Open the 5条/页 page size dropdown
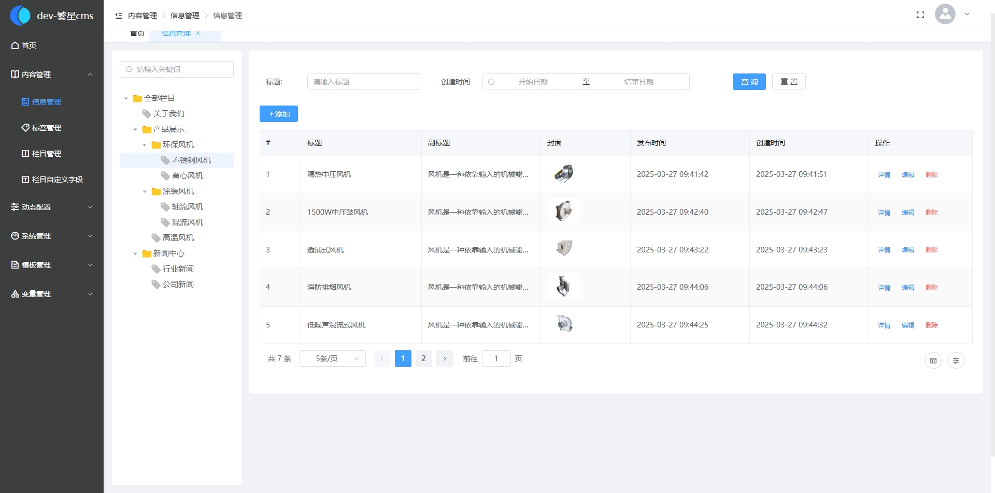Viewport: 995px width, 493px height. click(332, 358)
